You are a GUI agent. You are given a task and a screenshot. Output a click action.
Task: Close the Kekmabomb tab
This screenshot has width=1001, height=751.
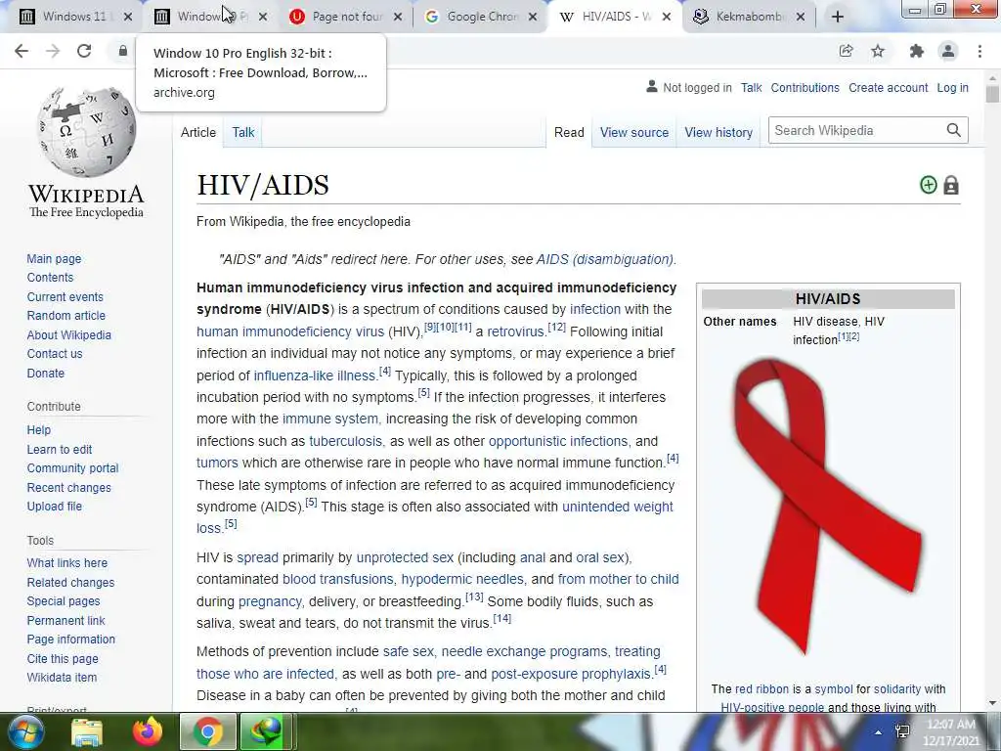click(x=802, y=17)
